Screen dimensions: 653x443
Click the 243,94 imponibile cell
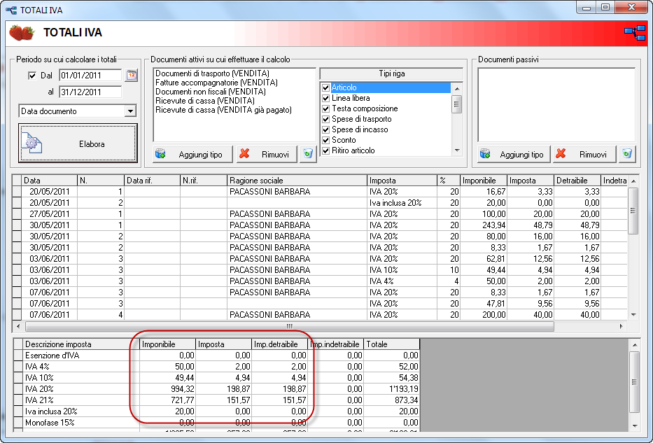[484, 225]
